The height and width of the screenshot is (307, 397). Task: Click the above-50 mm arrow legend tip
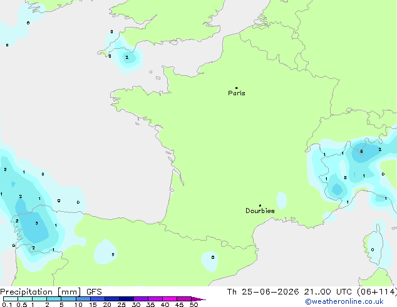coord(198,299)
